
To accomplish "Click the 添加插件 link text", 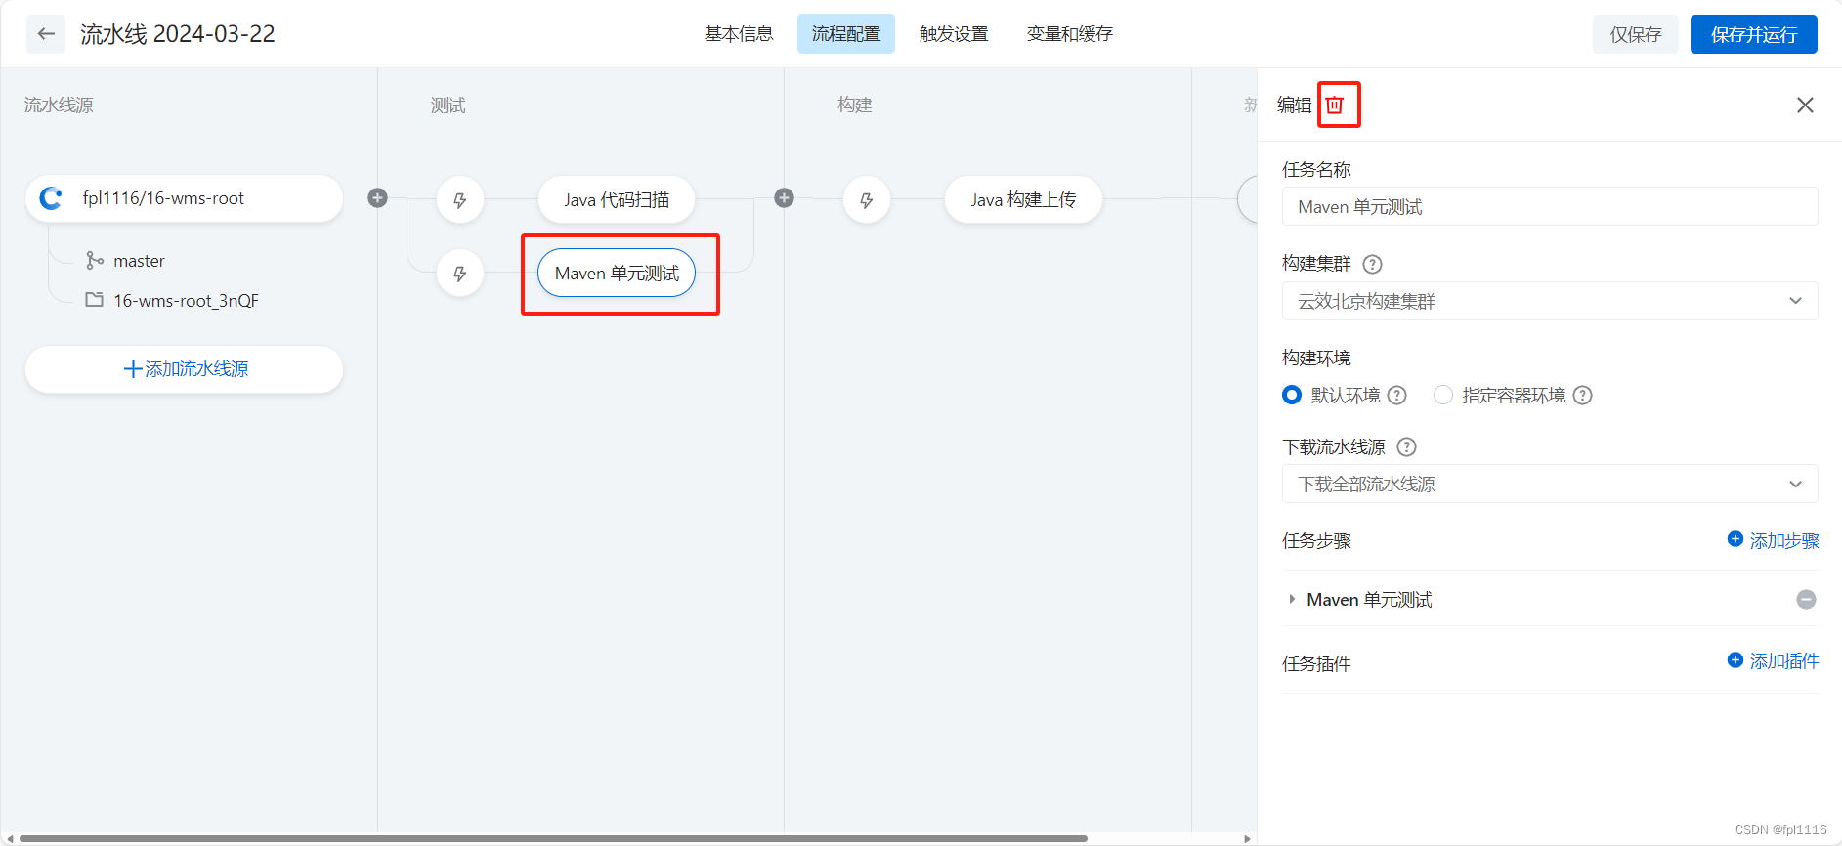I will [1784, 661].
